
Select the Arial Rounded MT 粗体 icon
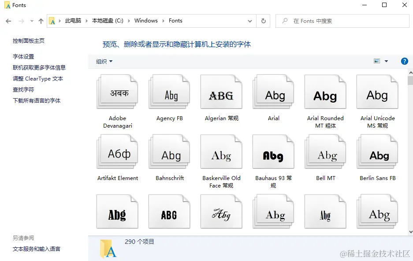point(325,92)
